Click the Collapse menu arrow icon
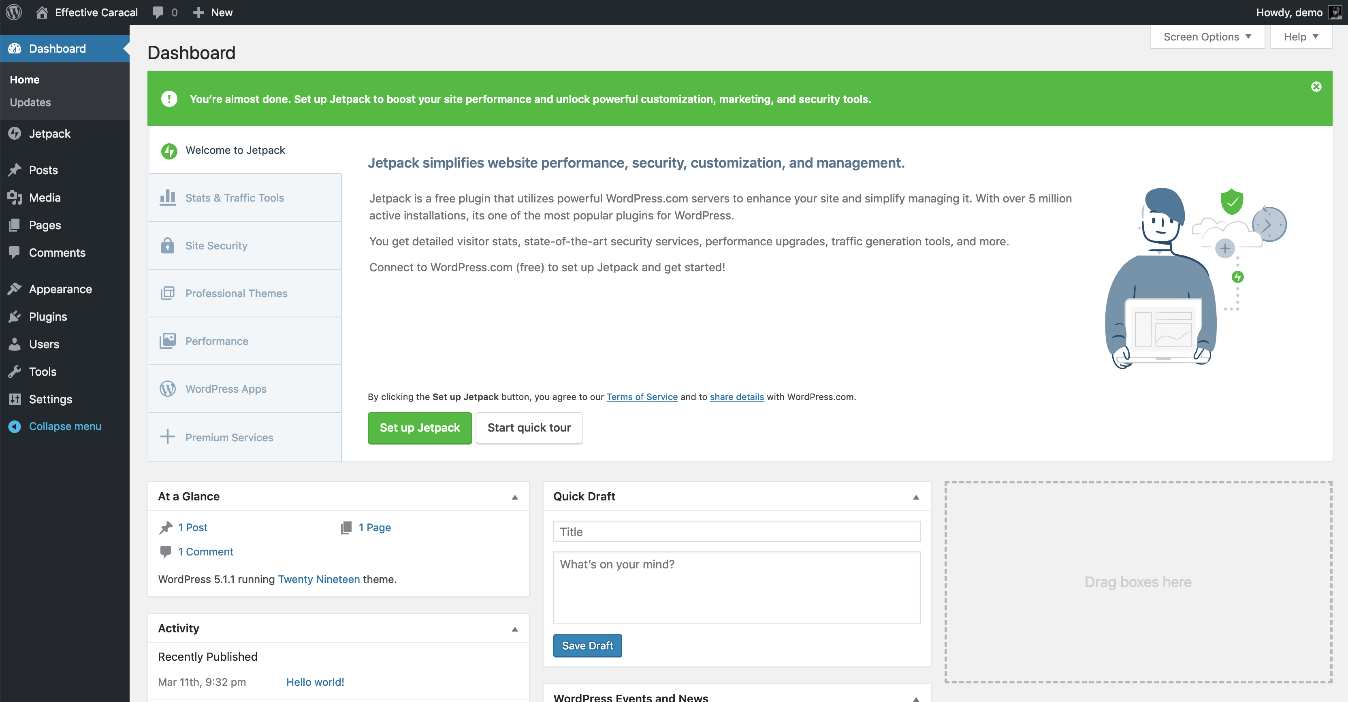 (x=15, y=426)
